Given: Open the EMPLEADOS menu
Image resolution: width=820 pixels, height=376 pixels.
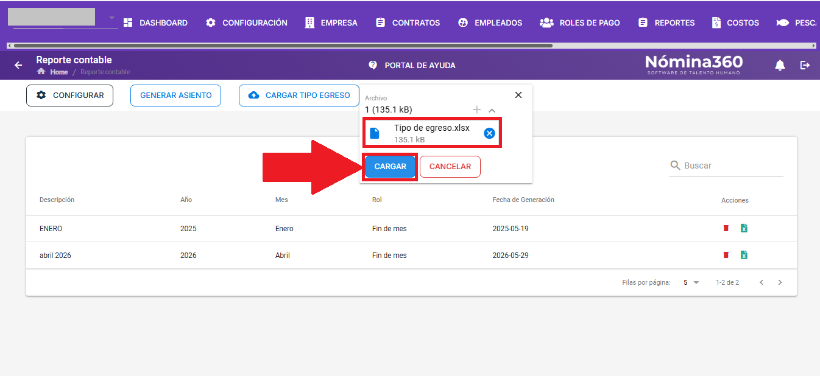Looking at the screenshot, I should tap(490, 23).
